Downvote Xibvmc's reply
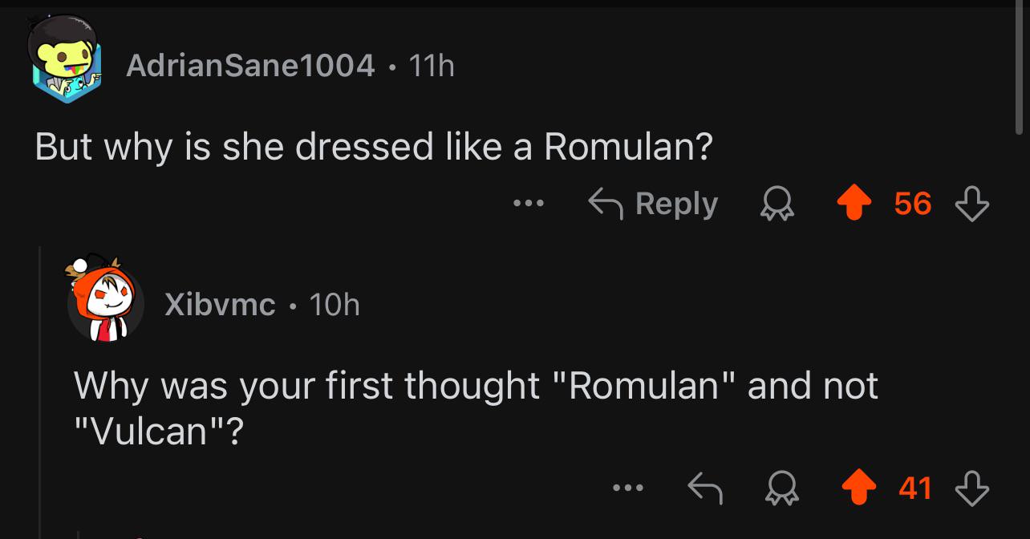The image size is (1030, 539). tap(972, 488)
